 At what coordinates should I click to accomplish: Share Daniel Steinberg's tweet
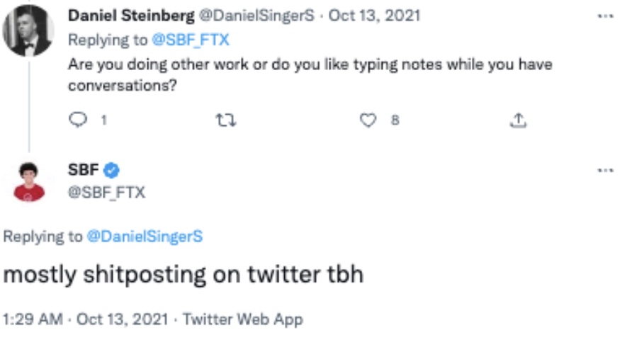(518, 120)
